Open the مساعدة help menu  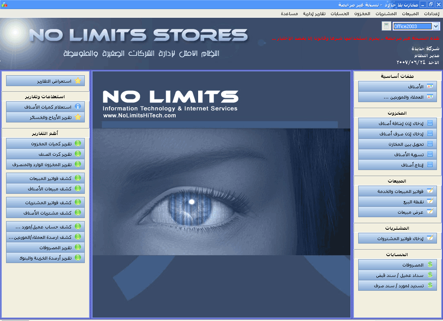pyautogui.click(x=289, y=13)
